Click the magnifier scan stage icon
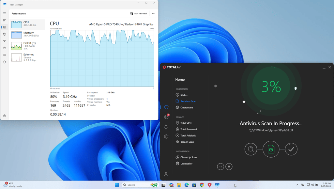This screenshot has width=334, height=189. 251,149
